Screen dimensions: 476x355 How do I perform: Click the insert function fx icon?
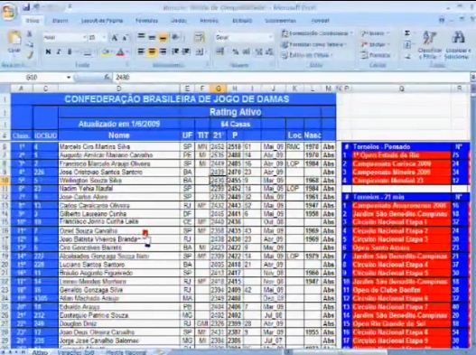pyautogui.click(x=107, y=78)
